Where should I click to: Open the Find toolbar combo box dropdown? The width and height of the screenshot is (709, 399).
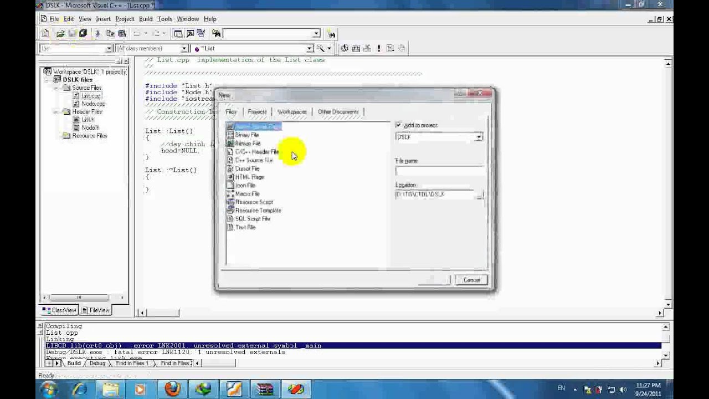[x=316, y=34]
